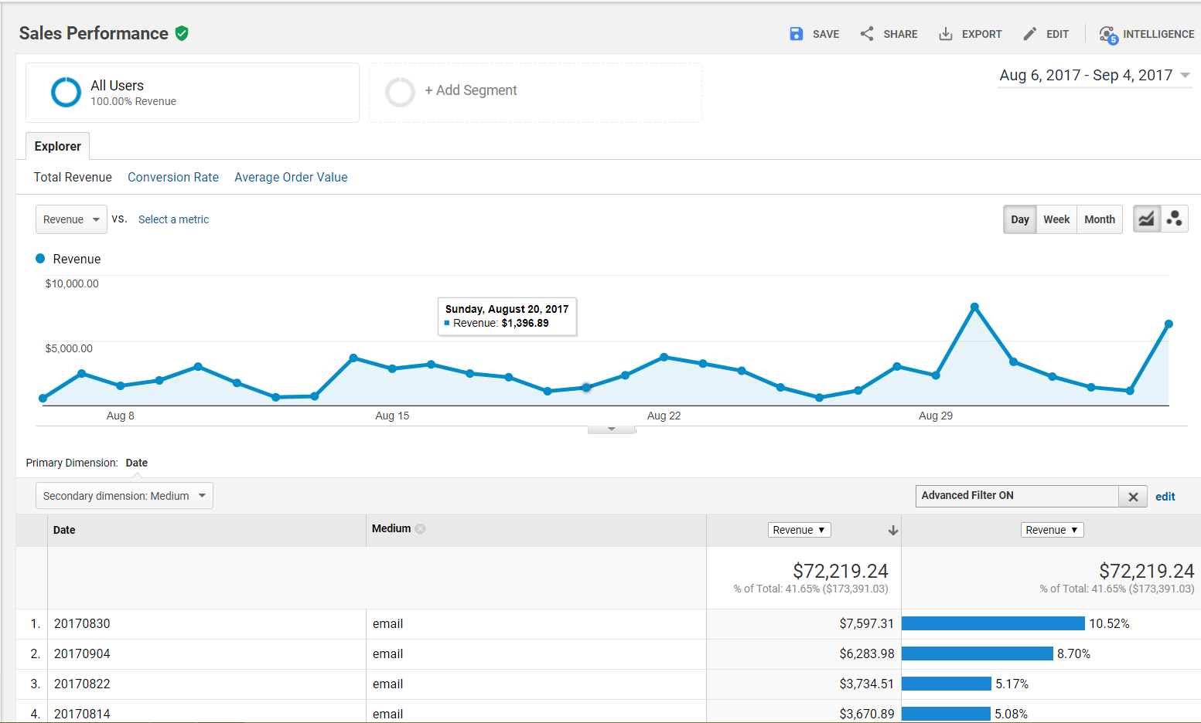The image size is (1201, 723).
Task: Set chart granularity to Day
Action: [x=1019, y=219]
